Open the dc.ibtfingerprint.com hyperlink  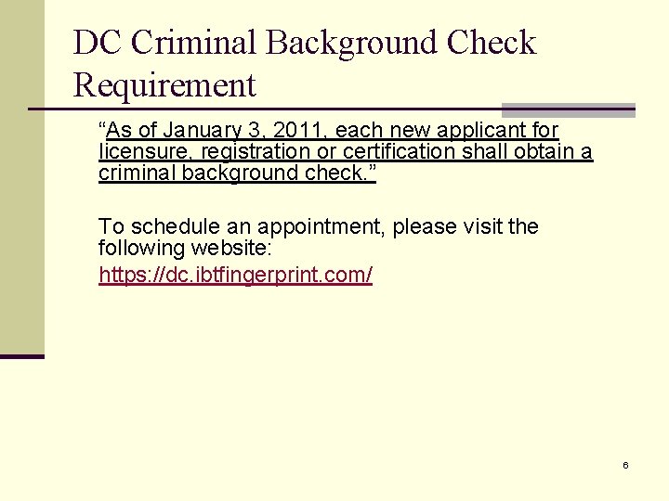pos(235,275)
